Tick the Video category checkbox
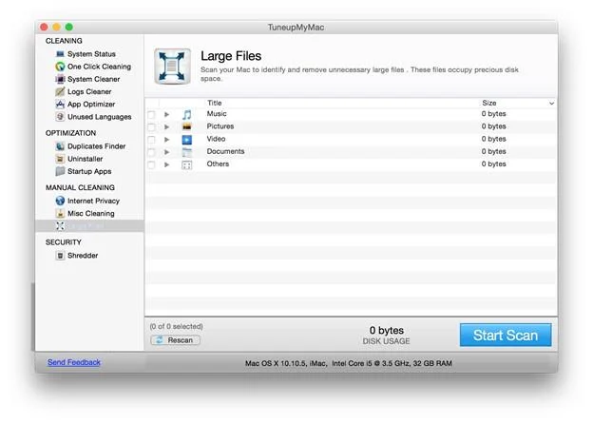This screenshot has width=593, height=423. pos(151,140)
